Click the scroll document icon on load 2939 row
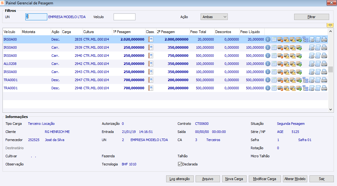The image size is (337, 186). pos(318,47)
